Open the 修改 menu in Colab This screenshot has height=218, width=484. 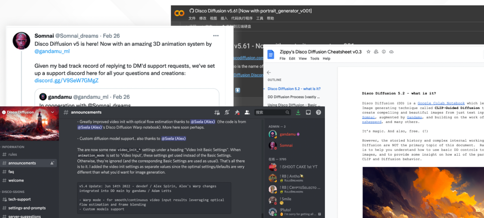(203, 18)
